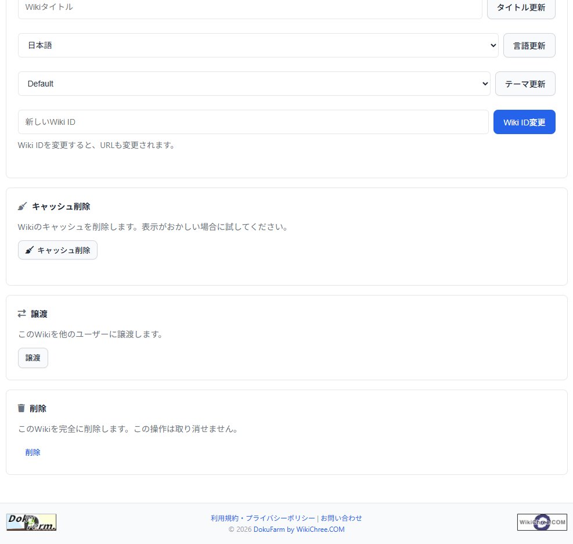573x544 pixels.
Task: Click the テーマ更新 button
Action: [x=525, y=84]
